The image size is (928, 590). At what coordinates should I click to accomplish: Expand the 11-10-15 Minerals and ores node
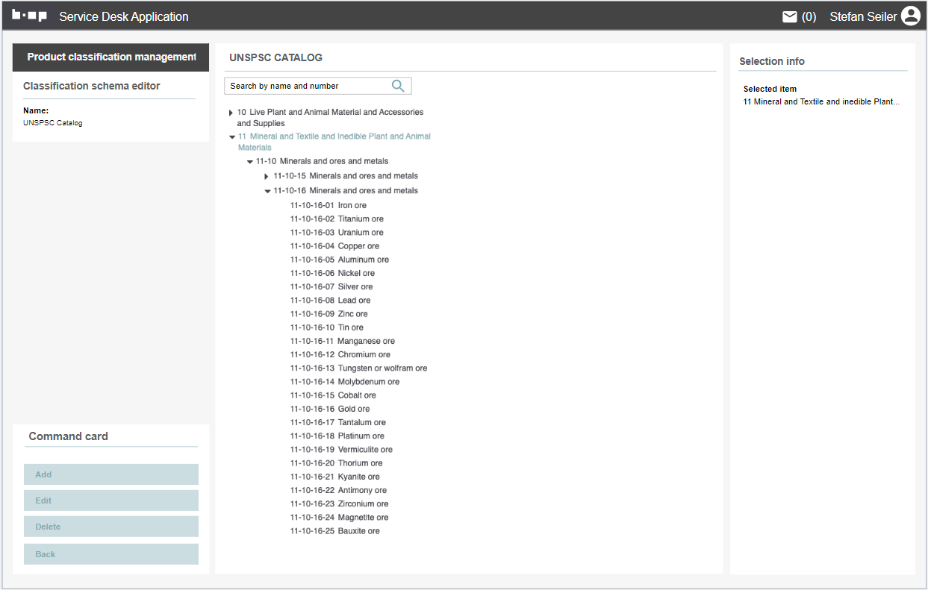[267, 177]
